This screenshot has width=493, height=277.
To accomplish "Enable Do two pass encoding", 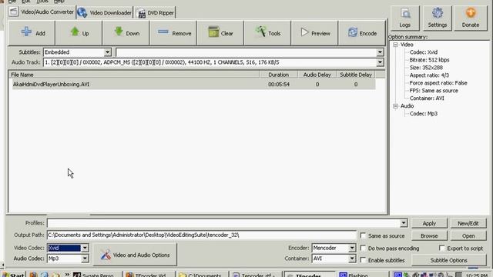I will [363, 248].
